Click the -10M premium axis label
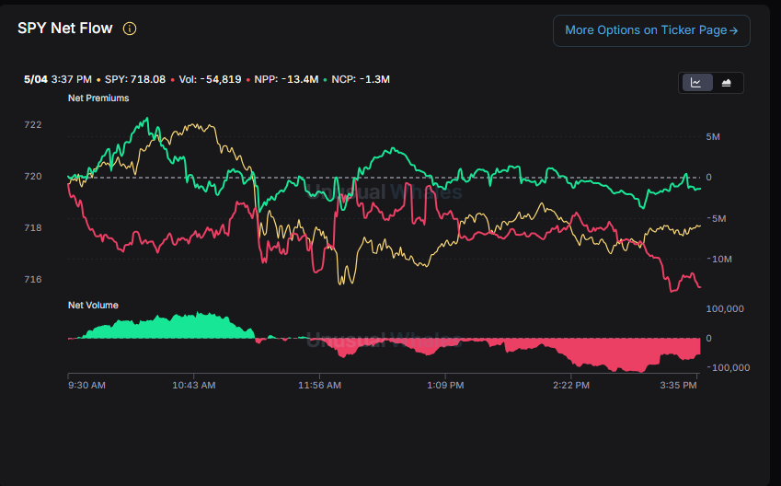Screen dimensions: 781x486 pyautogui.click(x=719, y=260)
